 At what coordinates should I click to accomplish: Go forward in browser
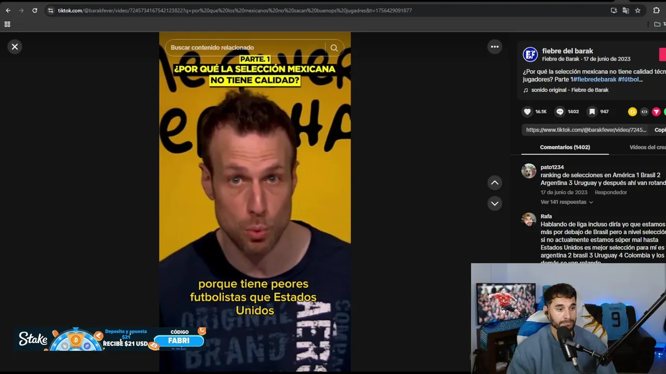[x=21, y=10]
